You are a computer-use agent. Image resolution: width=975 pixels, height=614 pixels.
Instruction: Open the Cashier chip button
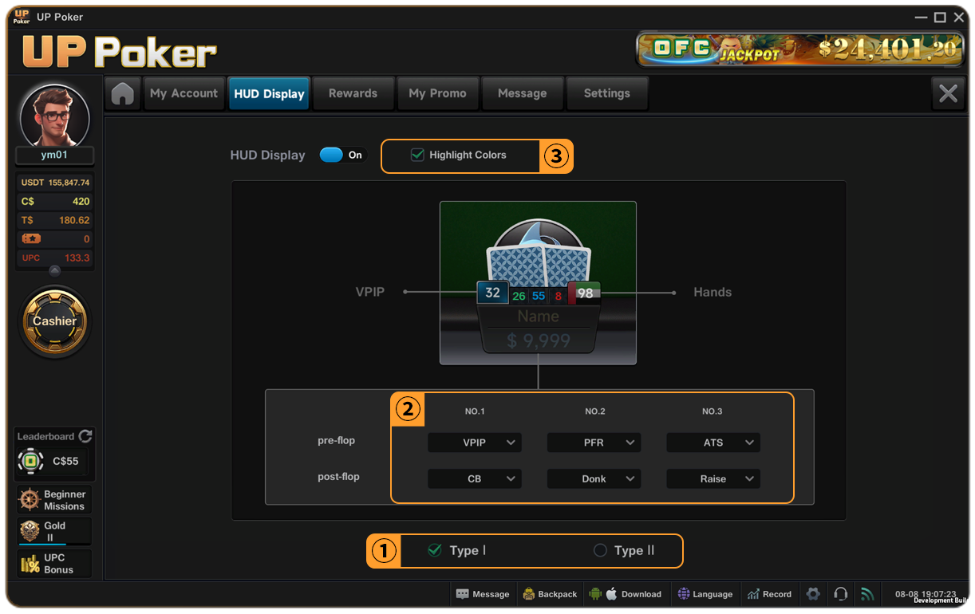tap(54, 321)
